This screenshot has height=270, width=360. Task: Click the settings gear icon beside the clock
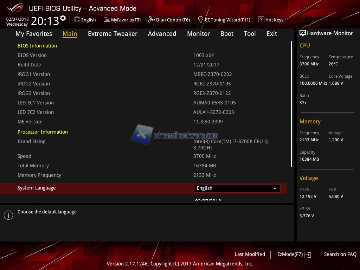tap(63, 18)
